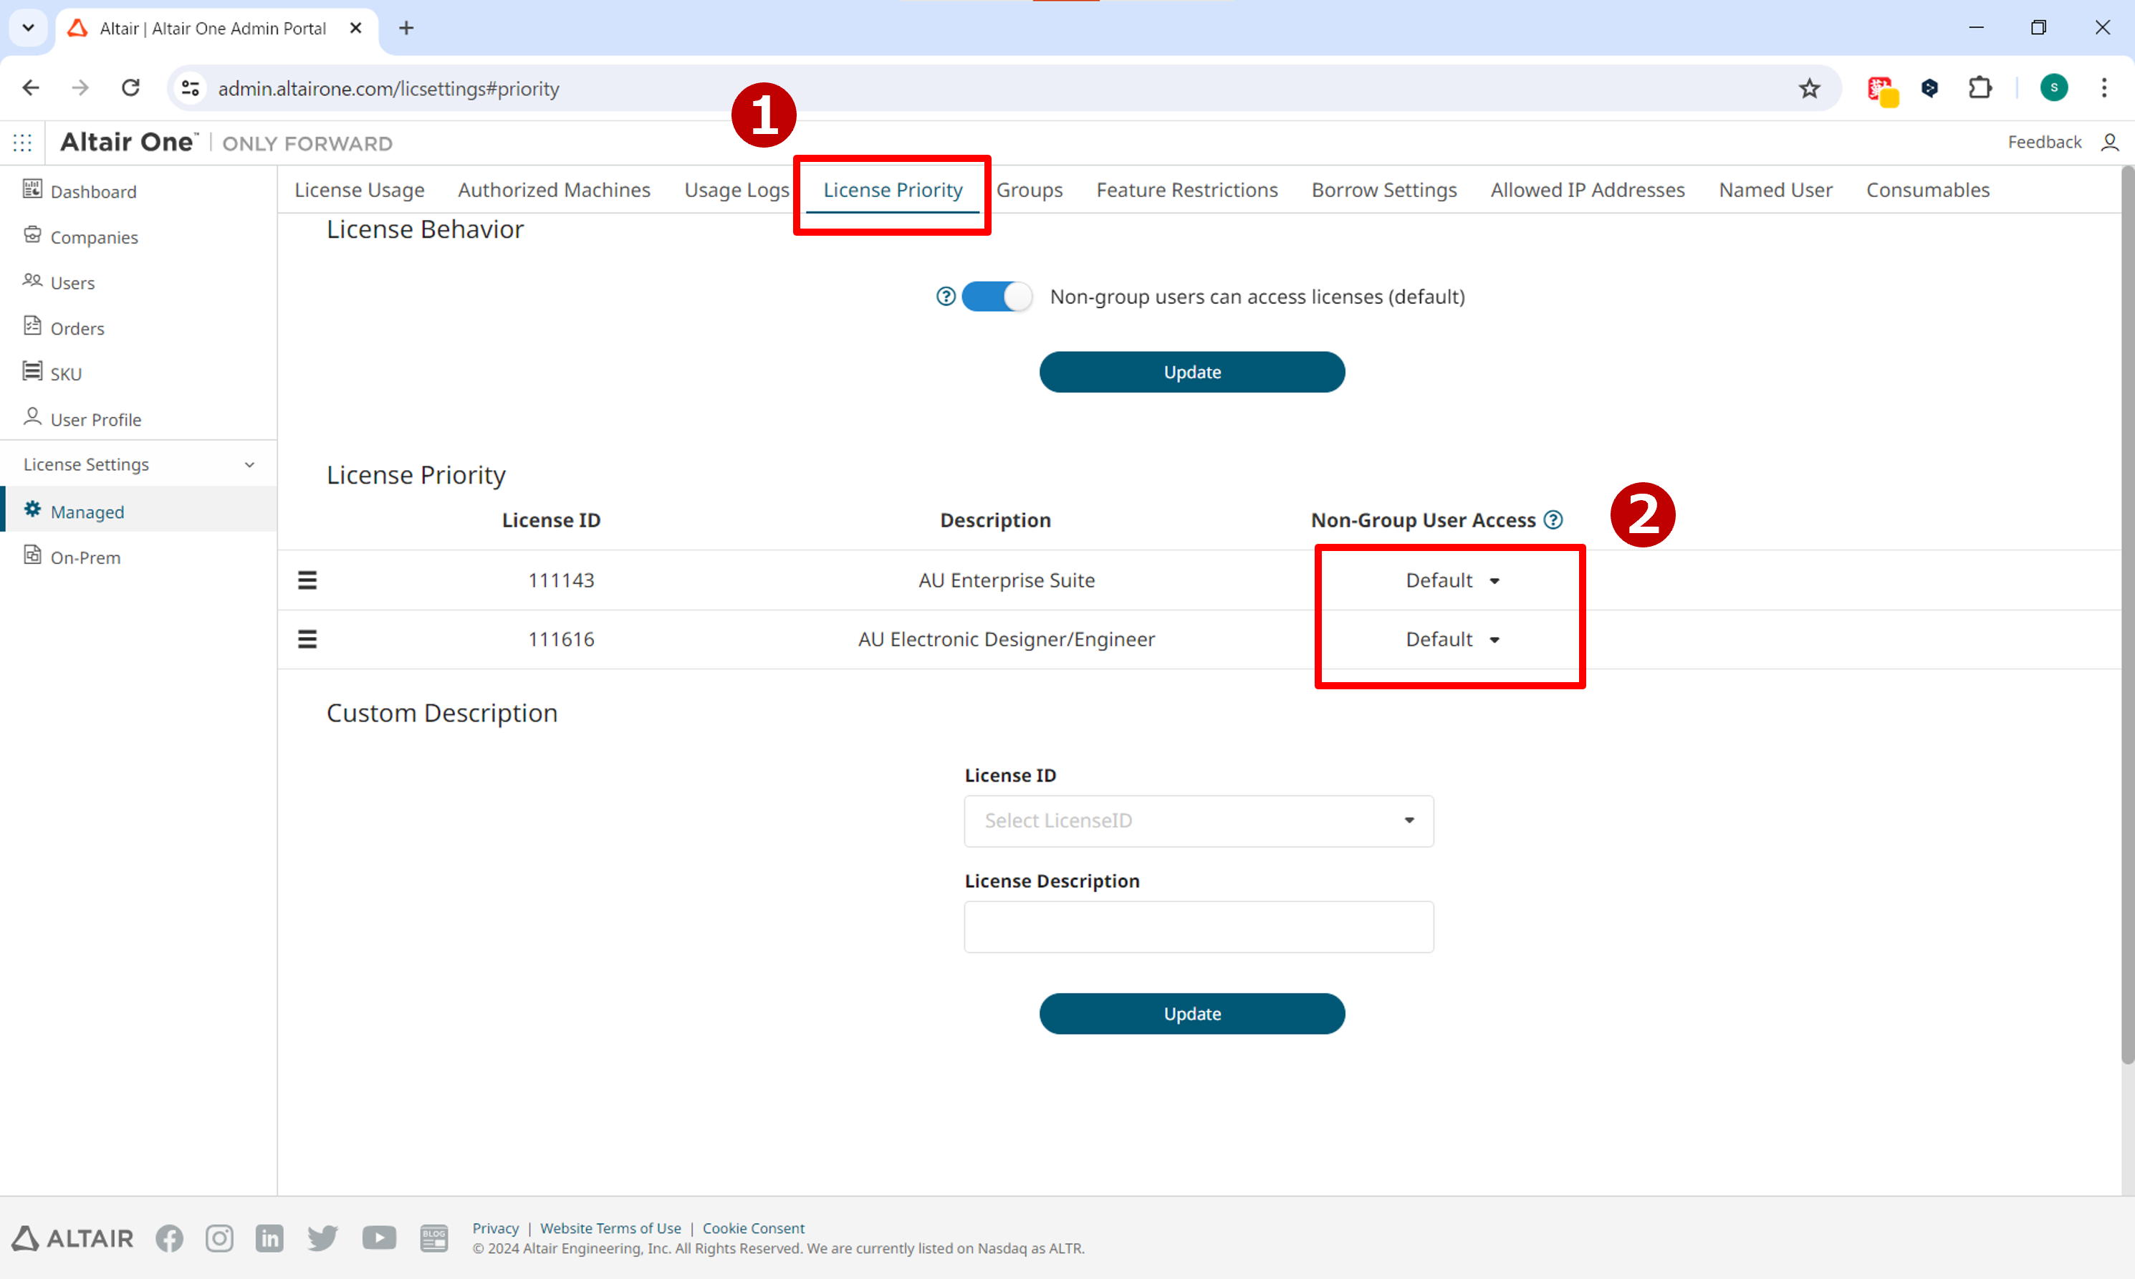
Task: Open the Cookie Consent link
Action: pyautogui.click(x=752, y=1227)
